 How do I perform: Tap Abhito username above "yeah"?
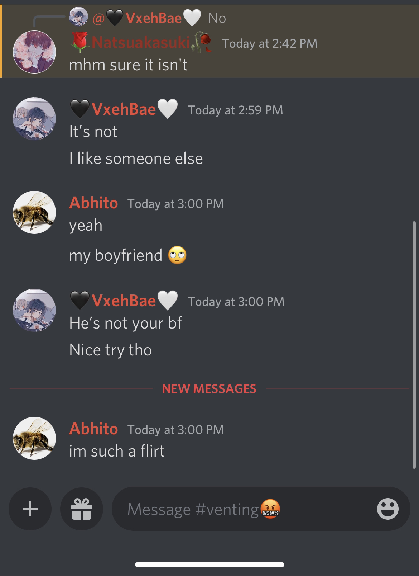coord(93,203)
